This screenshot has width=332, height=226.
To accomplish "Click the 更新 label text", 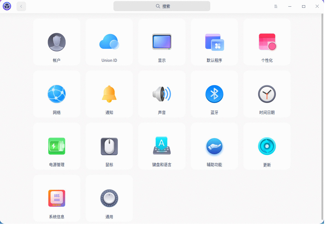I will [x=267, y=165].
